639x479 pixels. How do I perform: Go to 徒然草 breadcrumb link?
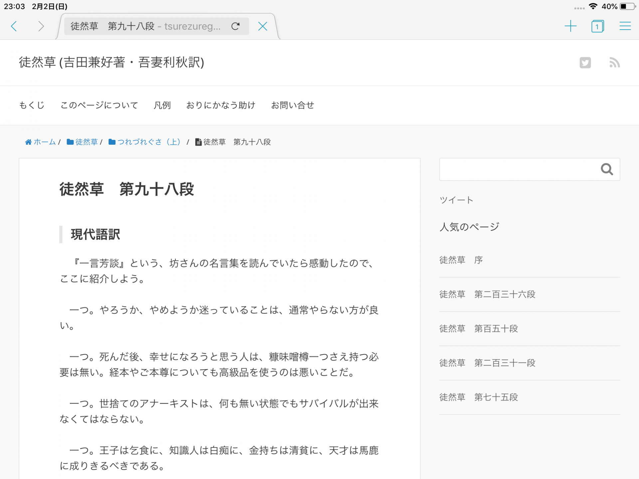coord(87,142)
